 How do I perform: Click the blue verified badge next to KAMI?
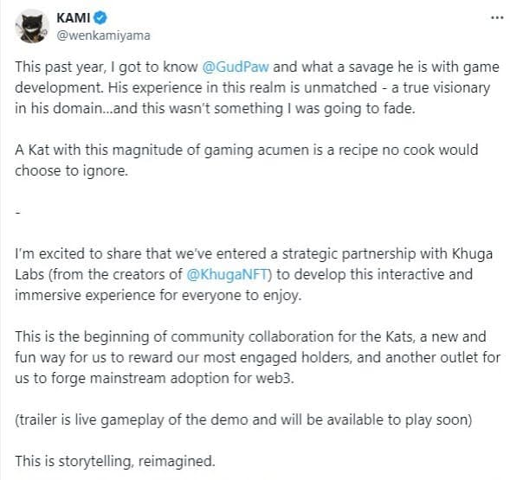pyautogui.click(x=100, y=17)
